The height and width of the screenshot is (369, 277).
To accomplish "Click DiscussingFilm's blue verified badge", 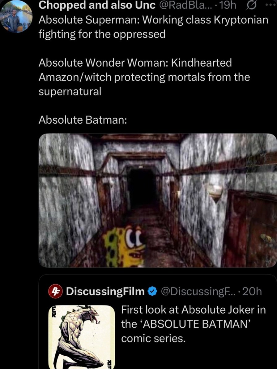I will click(x=152, y=292).
